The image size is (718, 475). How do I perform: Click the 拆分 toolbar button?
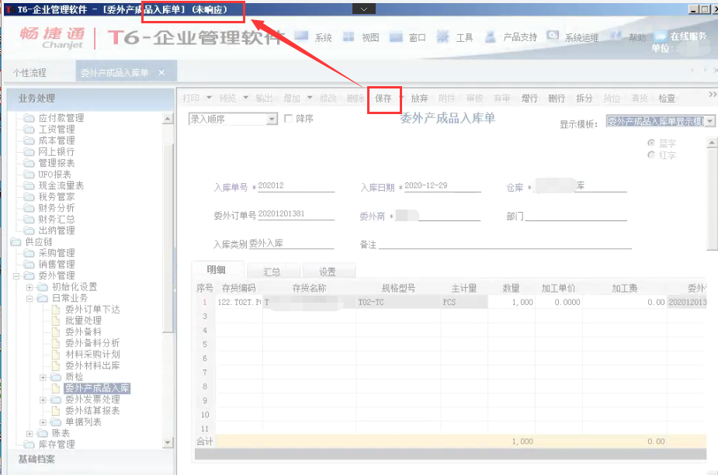coord(584,98)
